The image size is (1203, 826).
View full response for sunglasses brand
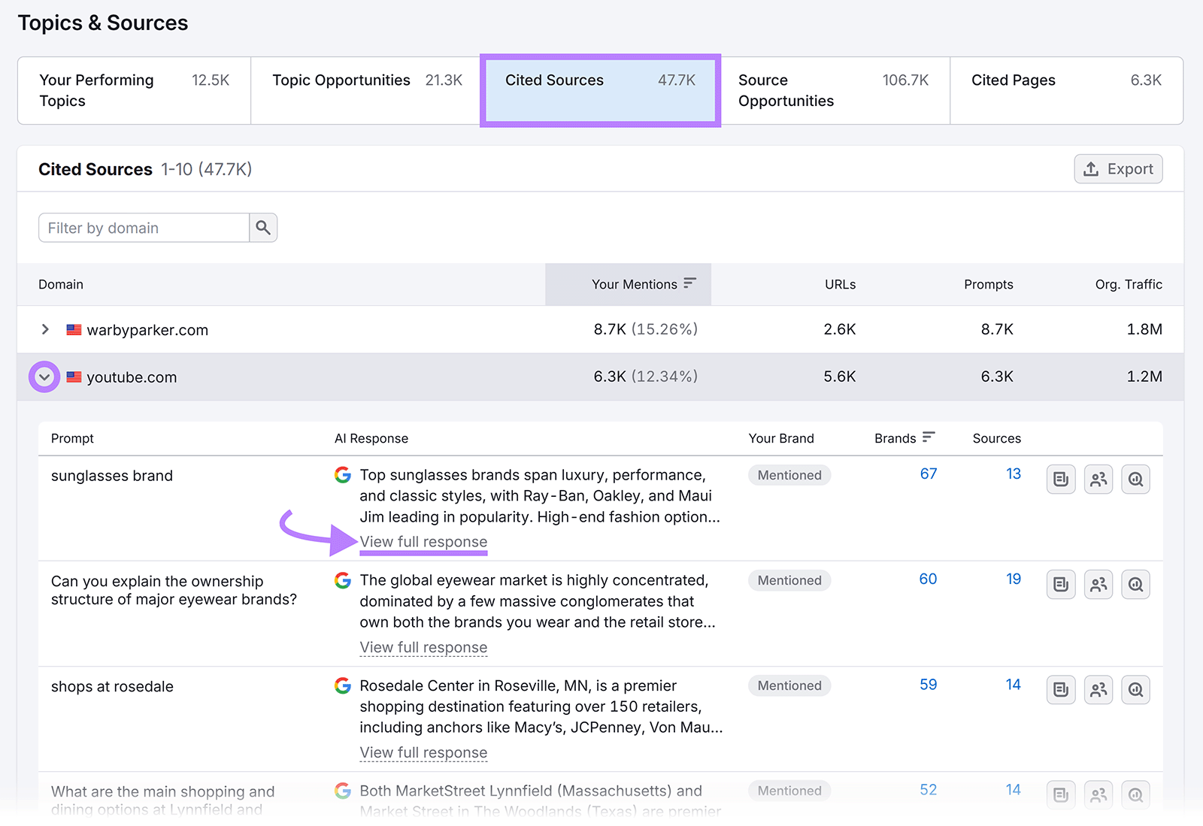(423, 542)
